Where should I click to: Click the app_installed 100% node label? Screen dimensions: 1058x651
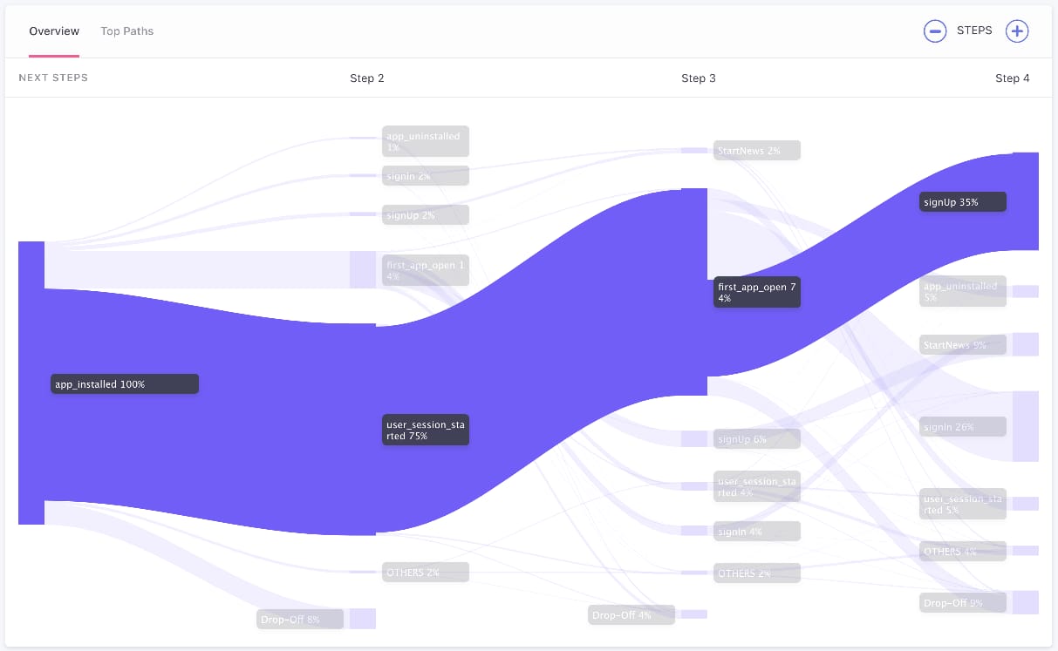click(125, 384)
